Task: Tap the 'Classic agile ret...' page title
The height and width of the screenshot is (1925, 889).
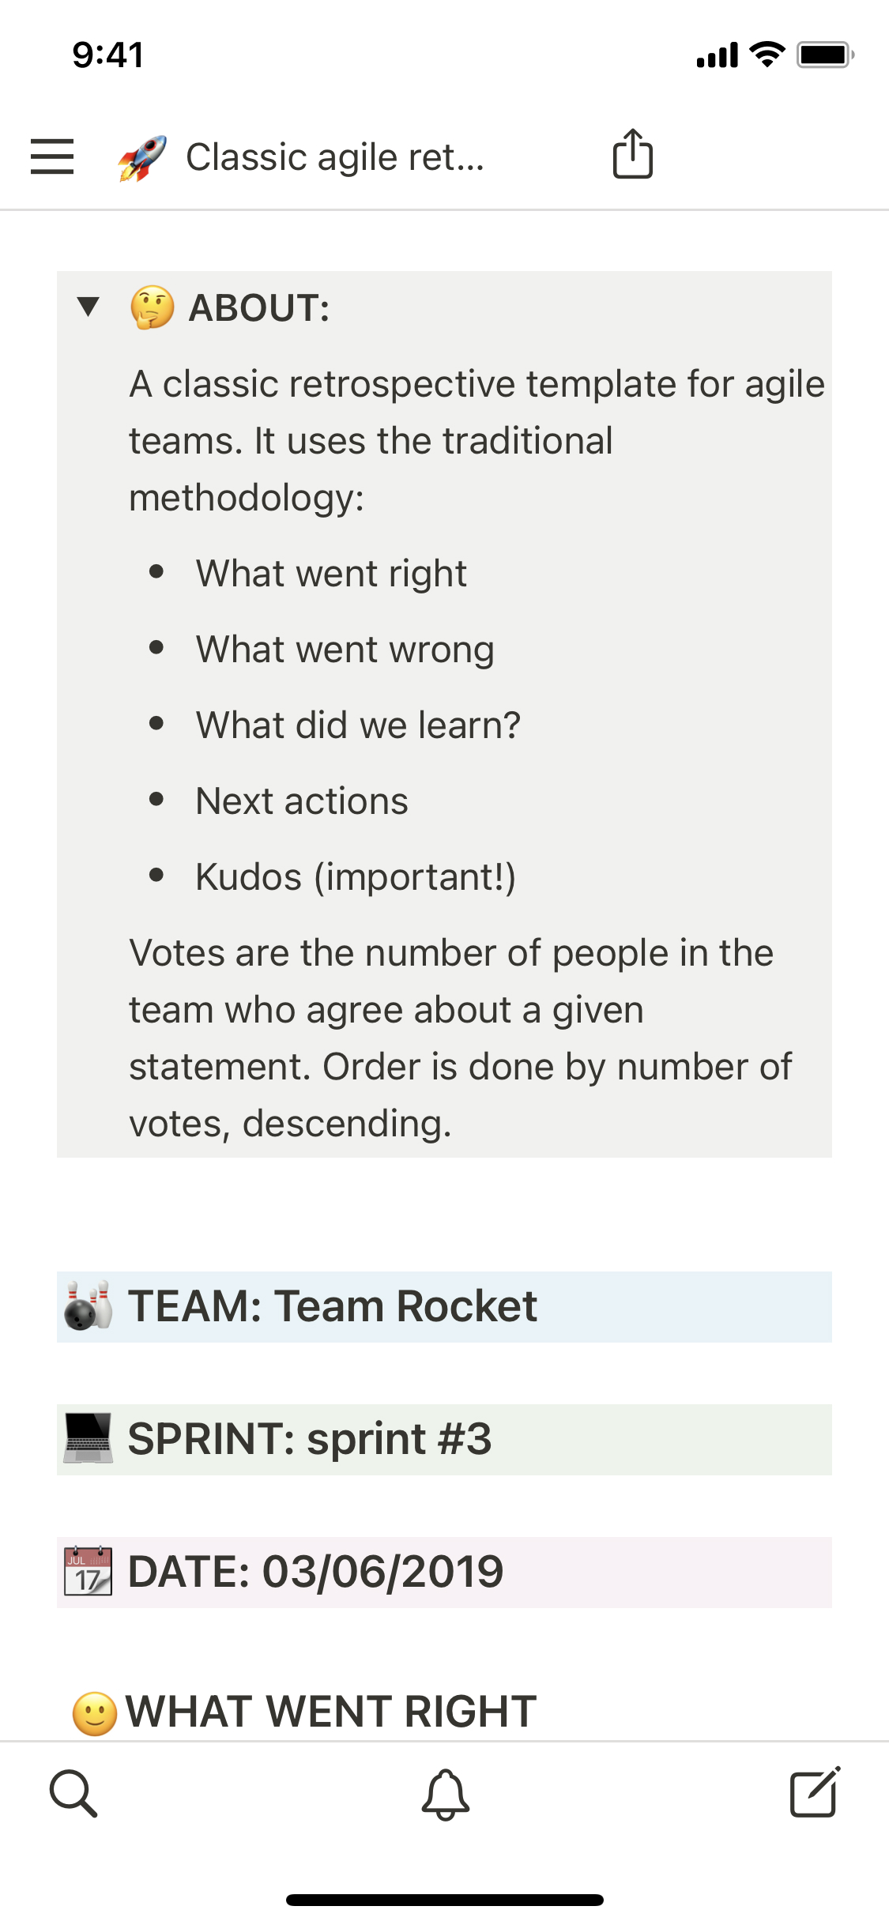Action: click(334, 157)
